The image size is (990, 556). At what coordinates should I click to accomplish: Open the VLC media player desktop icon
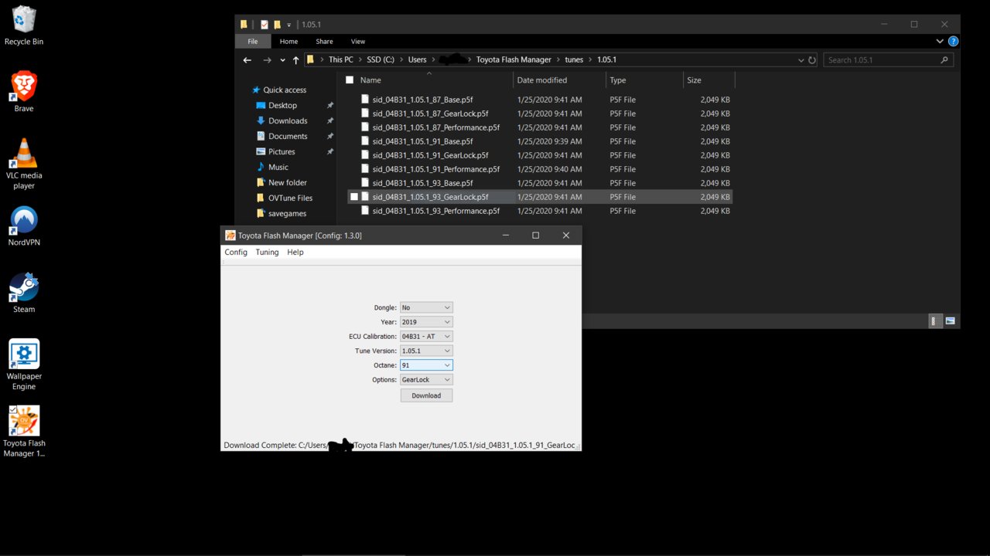24,163
